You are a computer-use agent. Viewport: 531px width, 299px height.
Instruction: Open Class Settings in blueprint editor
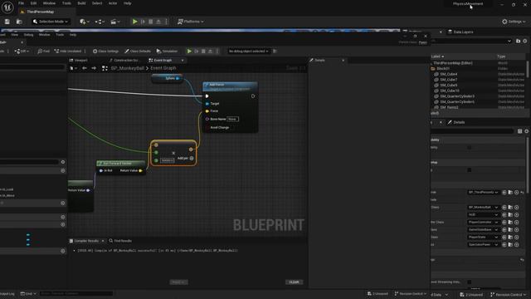(105, 51)
